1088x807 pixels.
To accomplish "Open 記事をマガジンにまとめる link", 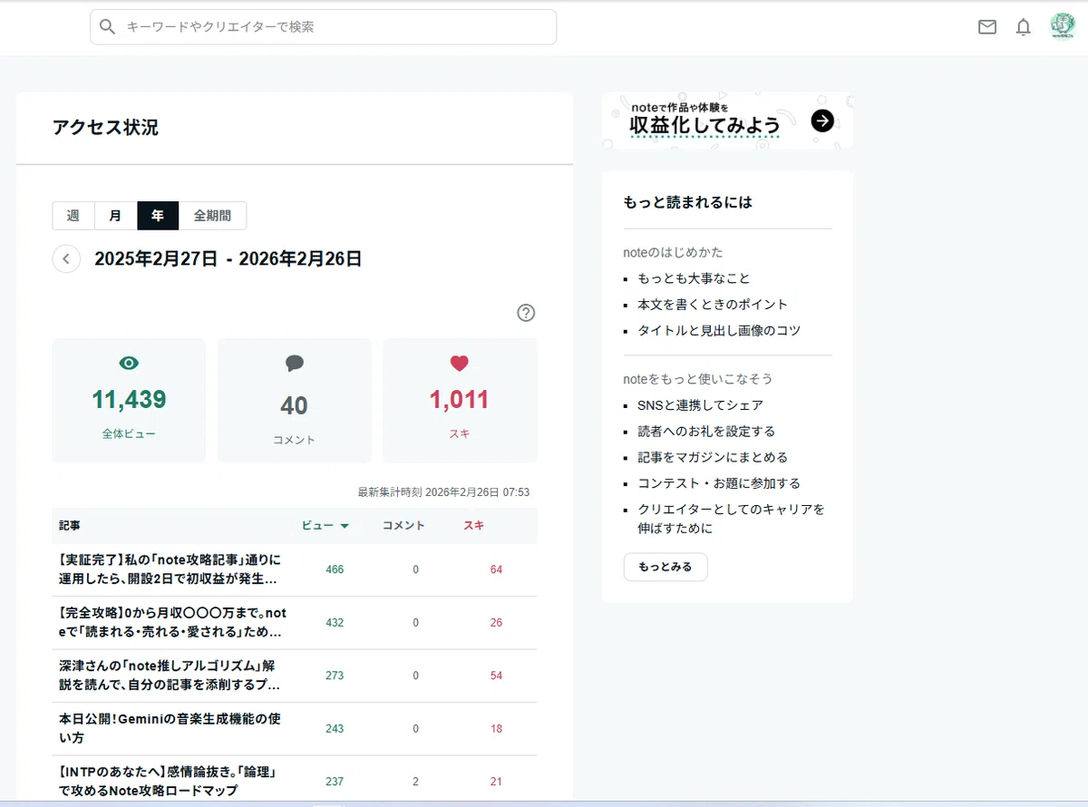I will click(x=713, y=458).
